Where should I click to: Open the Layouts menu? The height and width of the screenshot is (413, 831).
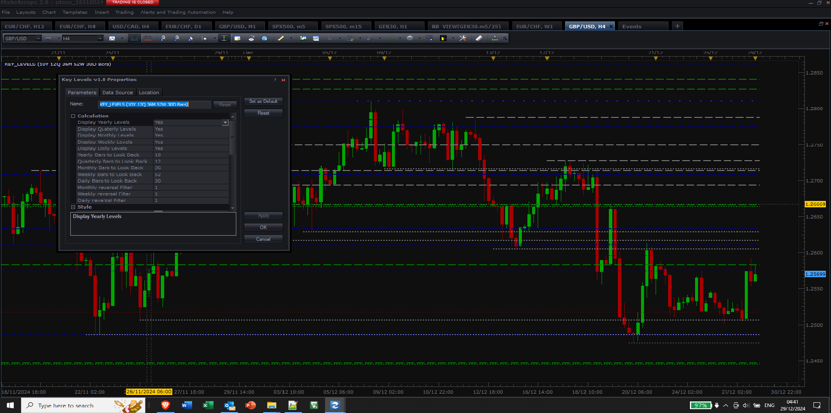(x=26, y=12)
